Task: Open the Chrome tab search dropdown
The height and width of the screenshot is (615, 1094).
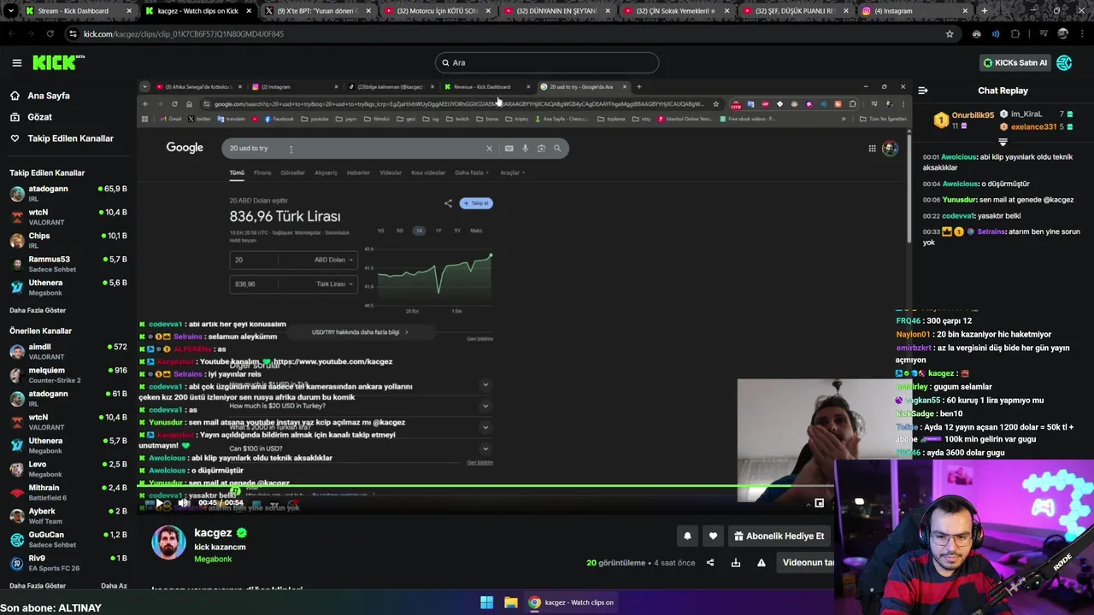Action: (9, 11)
